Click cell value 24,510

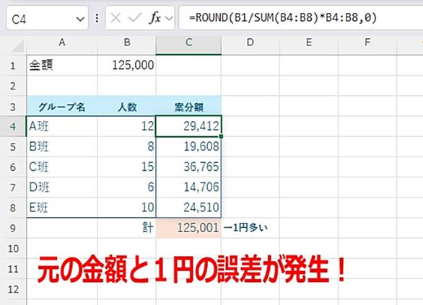(x=188, y=208)
